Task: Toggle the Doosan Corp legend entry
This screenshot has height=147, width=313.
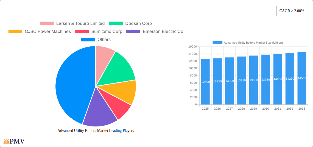Action: click(130, 24)
